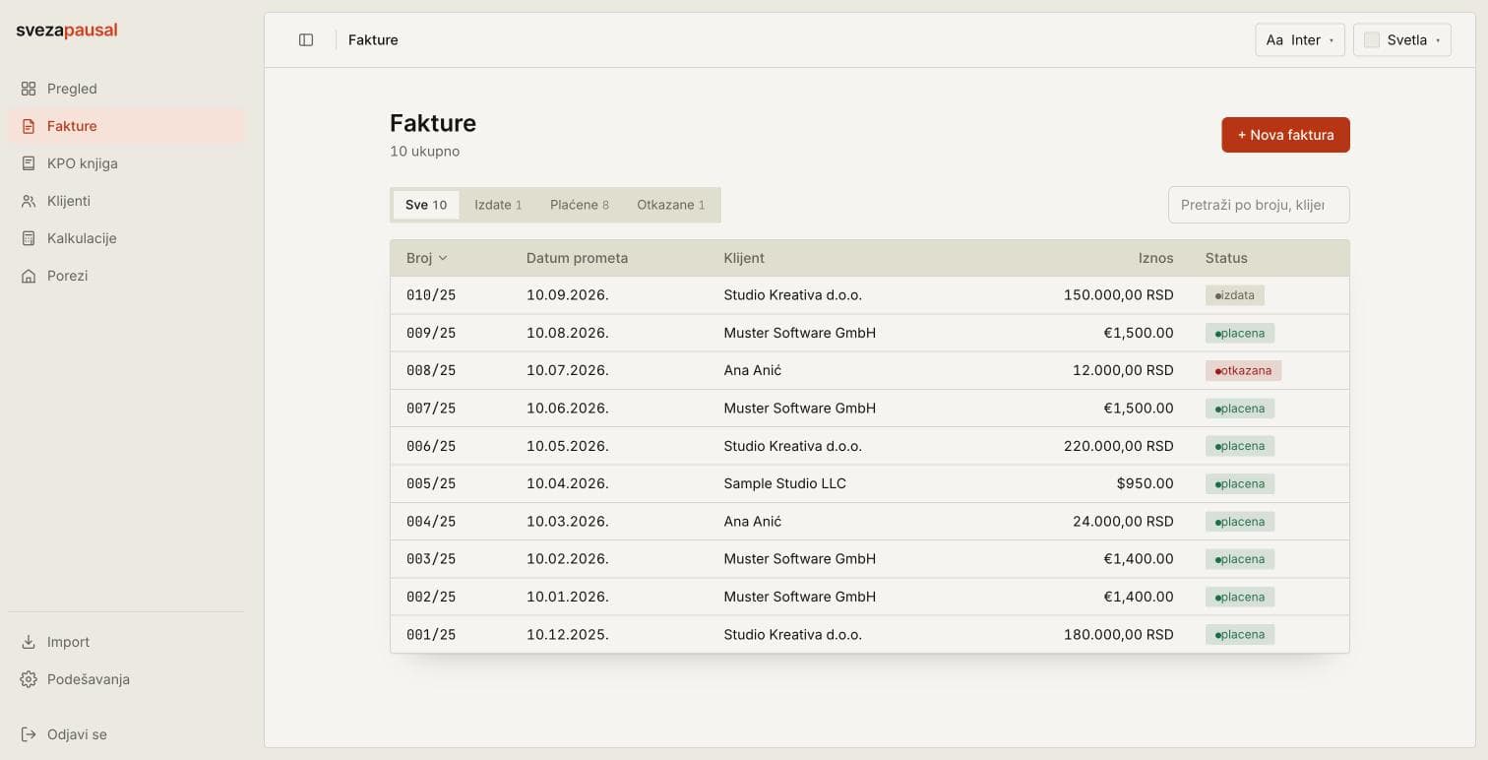Click the Odjavi se logout icon
1488x760 pixels.
point(29,734)
